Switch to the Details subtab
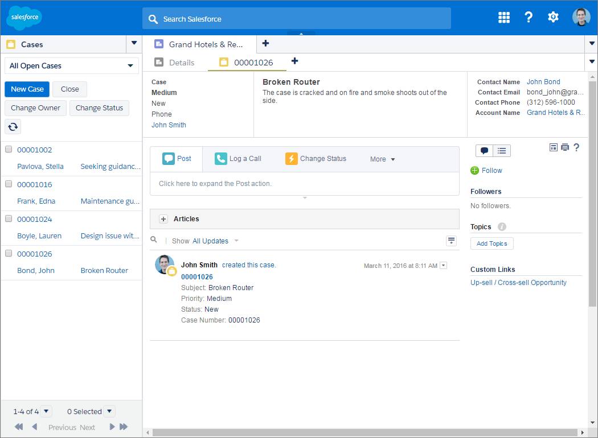The height and width of the screenshot is (438, 598). [175, 63]
